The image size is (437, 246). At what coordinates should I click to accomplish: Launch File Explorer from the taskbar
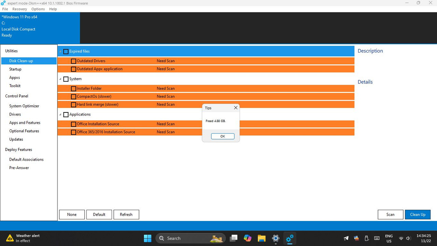pos(262,238)
